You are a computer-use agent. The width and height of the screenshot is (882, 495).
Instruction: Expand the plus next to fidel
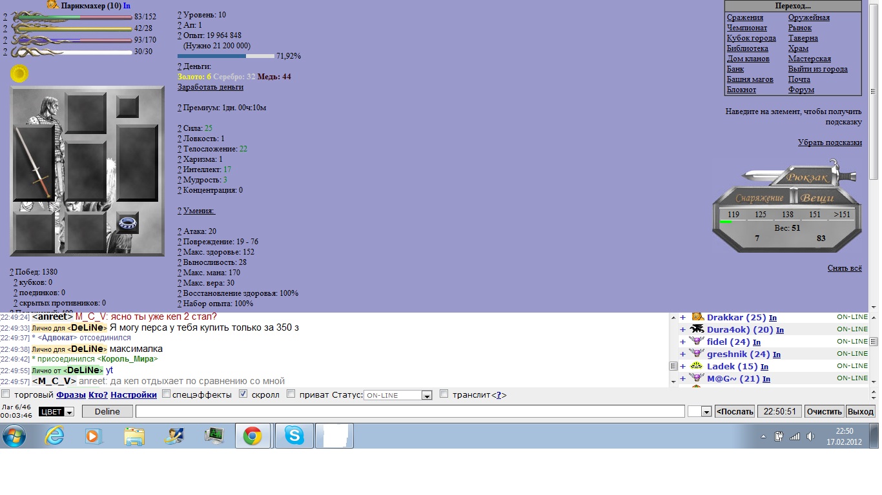click(682, 342)
